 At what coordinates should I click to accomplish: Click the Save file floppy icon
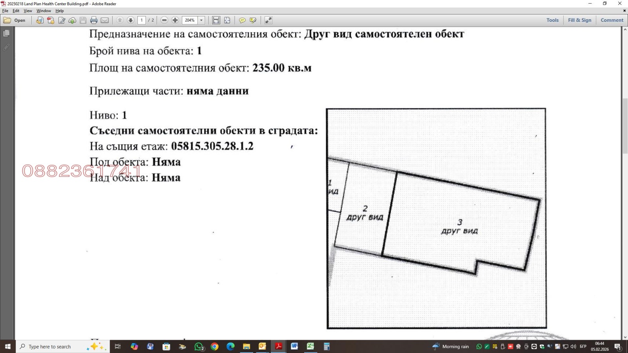[83, 20]
